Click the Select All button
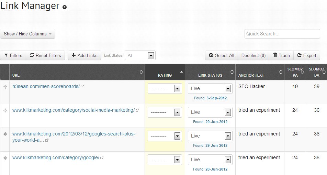This screenshot has height=175, width=327. [222, 55]
